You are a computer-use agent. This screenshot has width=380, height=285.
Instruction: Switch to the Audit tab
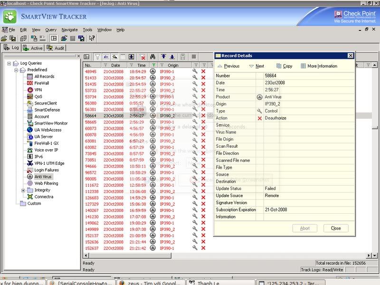pos(56,48)
